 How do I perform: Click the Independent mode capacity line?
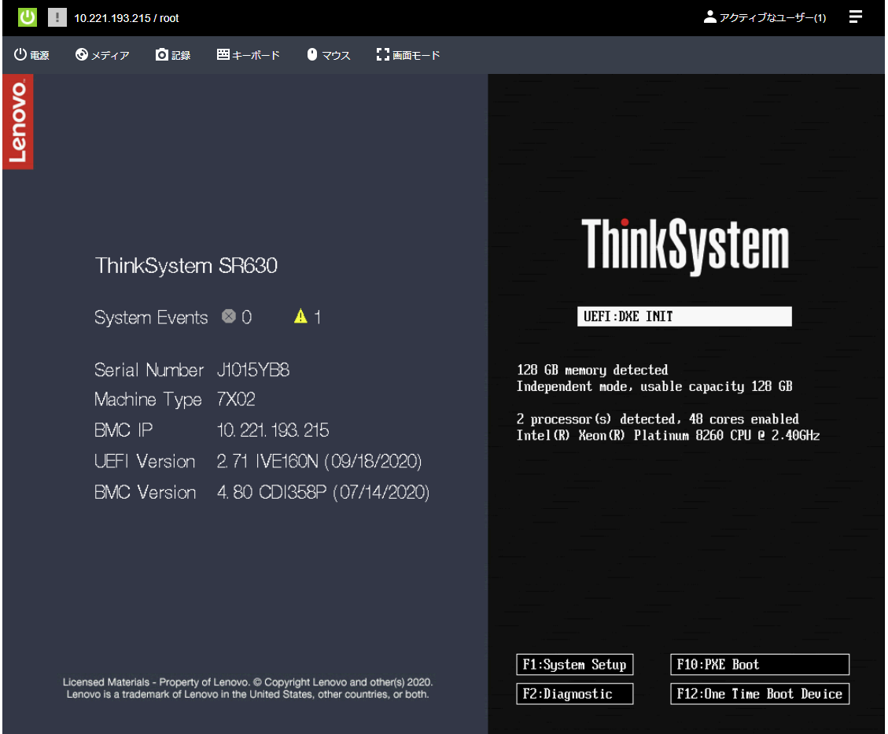click(x=654, y=386)
